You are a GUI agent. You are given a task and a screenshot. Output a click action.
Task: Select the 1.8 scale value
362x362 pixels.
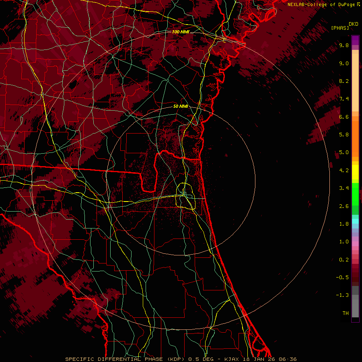click(344, 224)
